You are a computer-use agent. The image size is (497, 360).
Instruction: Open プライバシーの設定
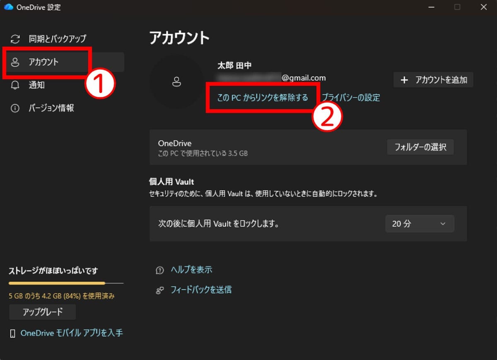point(351,97)
